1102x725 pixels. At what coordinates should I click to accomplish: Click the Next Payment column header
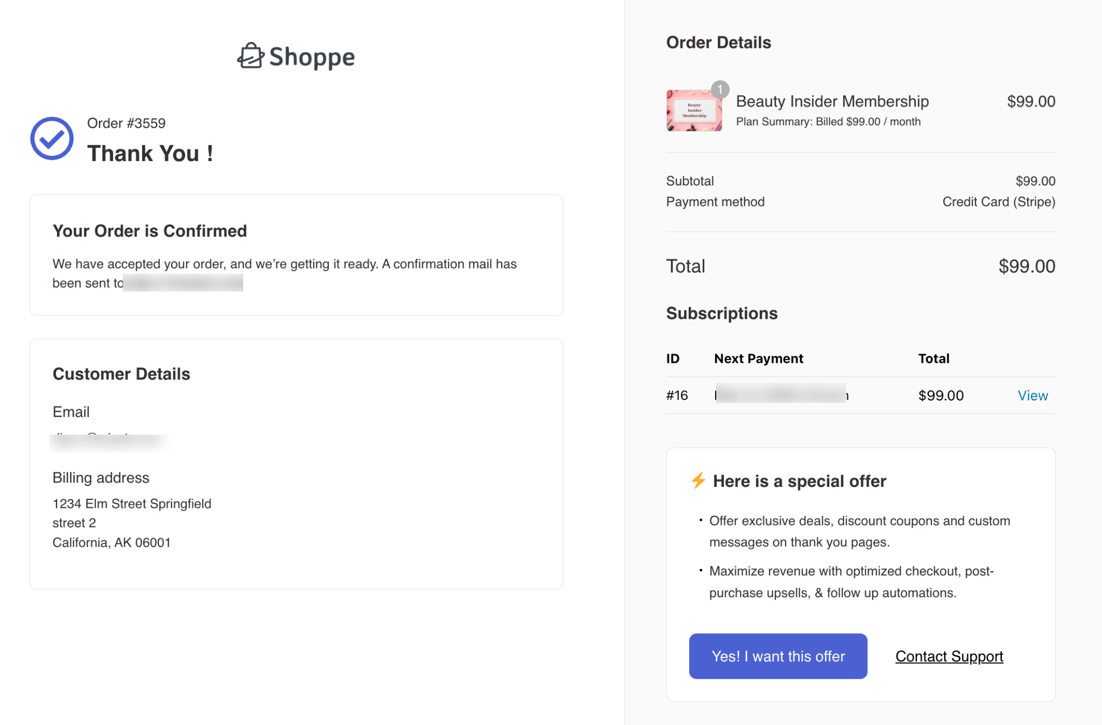758,358
